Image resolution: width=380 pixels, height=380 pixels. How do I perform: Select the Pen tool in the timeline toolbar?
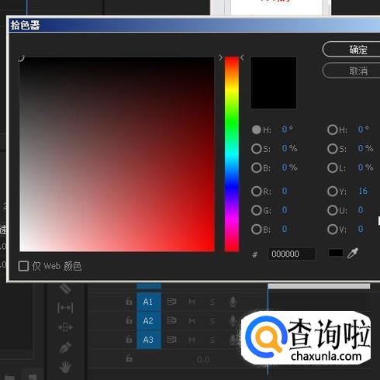65,347
